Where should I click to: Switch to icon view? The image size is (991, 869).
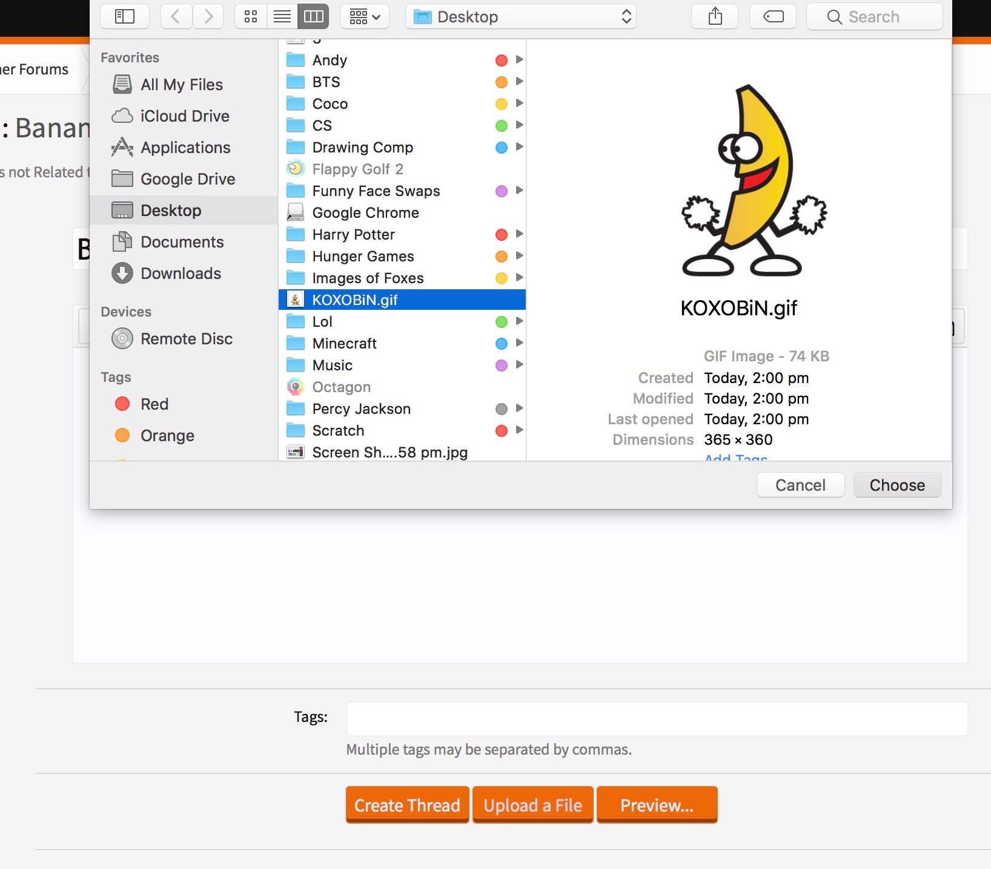point(251,16)
